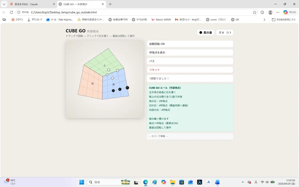The image size is (299, 187).
Task: Open the 受信トレイ Gmail bookmark
Action: point(188,20)
